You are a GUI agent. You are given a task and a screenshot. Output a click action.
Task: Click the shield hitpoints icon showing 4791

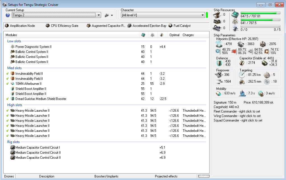(219, 44)
